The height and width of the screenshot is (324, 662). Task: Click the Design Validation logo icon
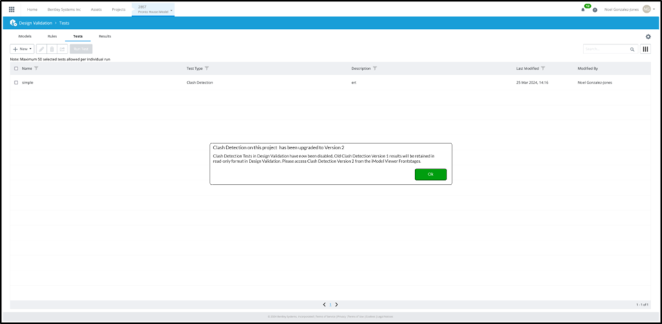click(13, 23)
